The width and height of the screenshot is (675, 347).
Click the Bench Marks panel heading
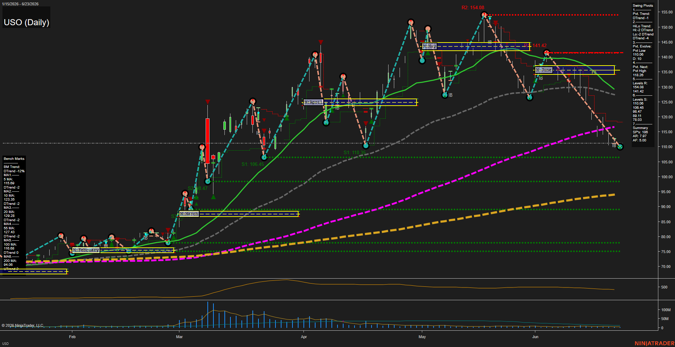[x=14, y=159]
